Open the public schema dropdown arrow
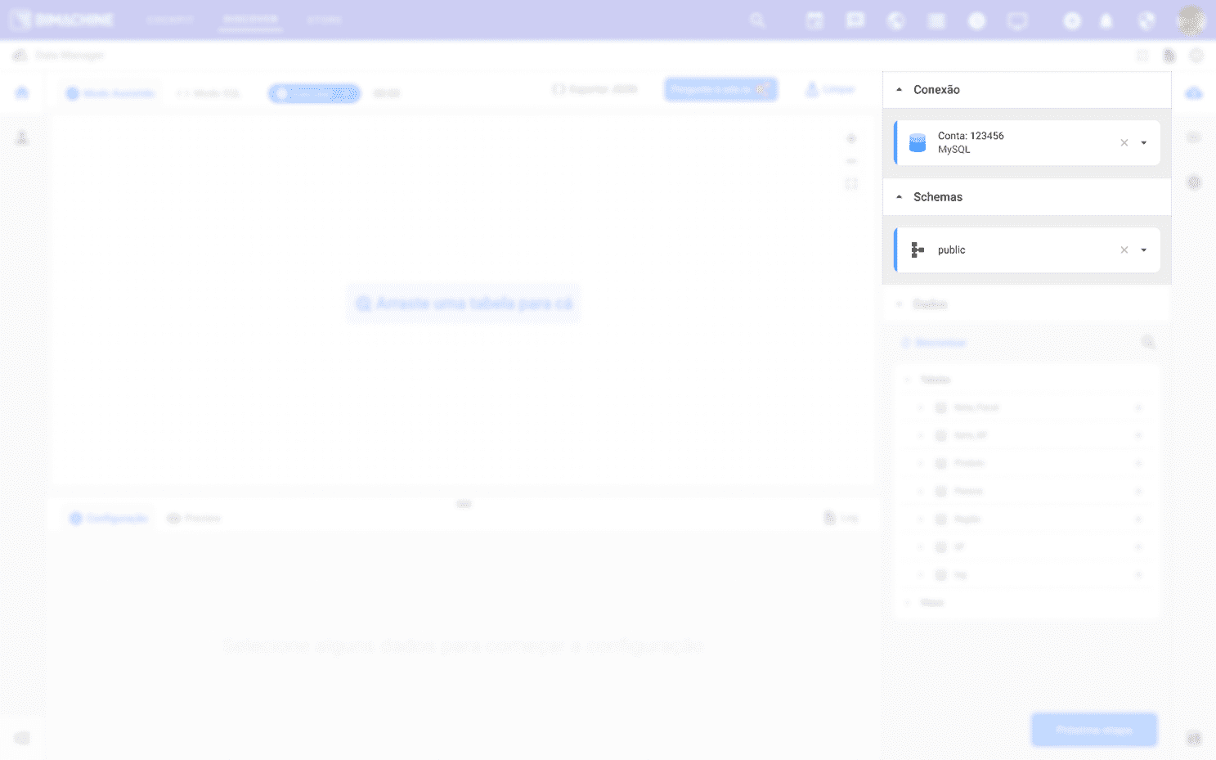The height and width of the screenshot is (760, 1216). (1143, 250)
